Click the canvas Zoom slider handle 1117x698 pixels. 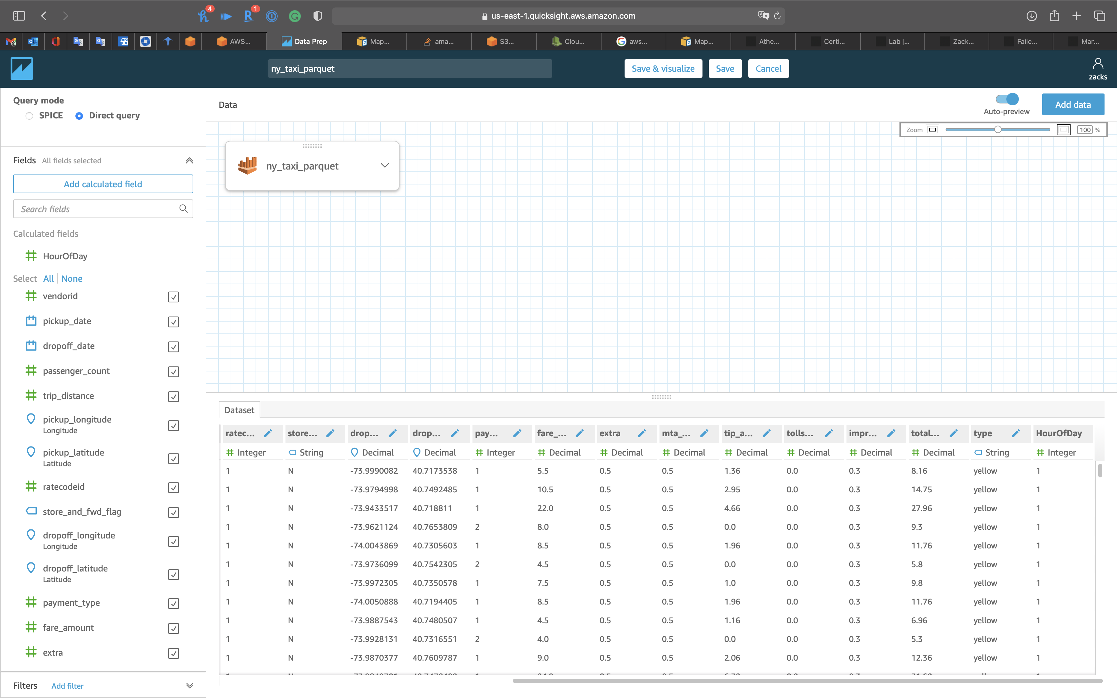tap(997, 130)
